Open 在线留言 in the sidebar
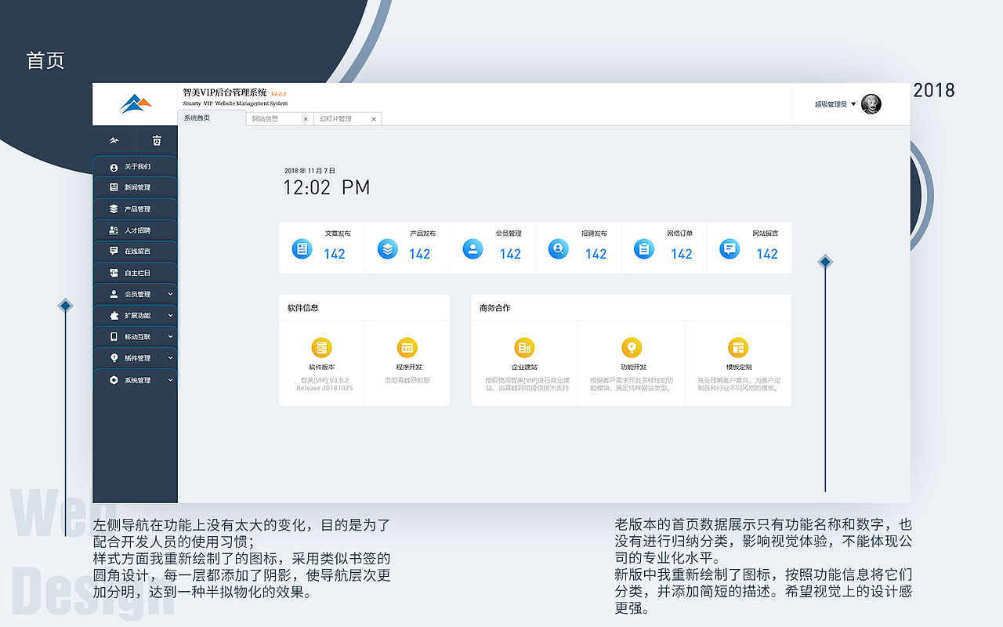This screenshot has height=627, width=1003. coord(135,252)
